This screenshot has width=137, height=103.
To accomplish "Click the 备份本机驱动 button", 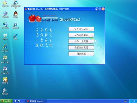I will click(81, 35).
